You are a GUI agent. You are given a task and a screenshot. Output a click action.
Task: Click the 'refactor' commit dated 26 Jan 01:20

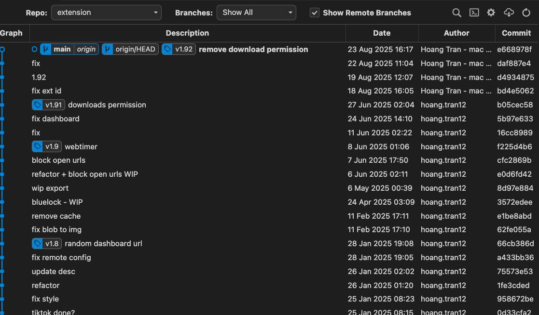[x=45, y=285]
